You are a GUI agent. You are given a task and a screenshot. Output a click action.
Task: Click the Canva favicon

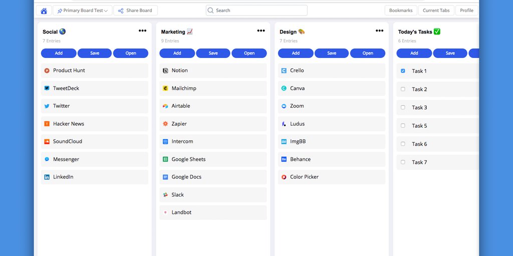tap(284, 88)
